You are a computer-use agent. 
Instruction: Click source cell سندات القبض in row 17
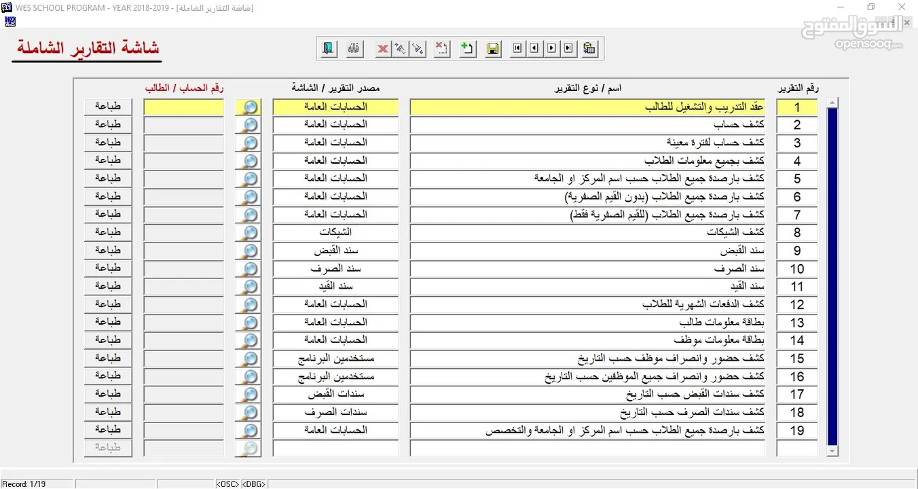(x=335, y=394)
